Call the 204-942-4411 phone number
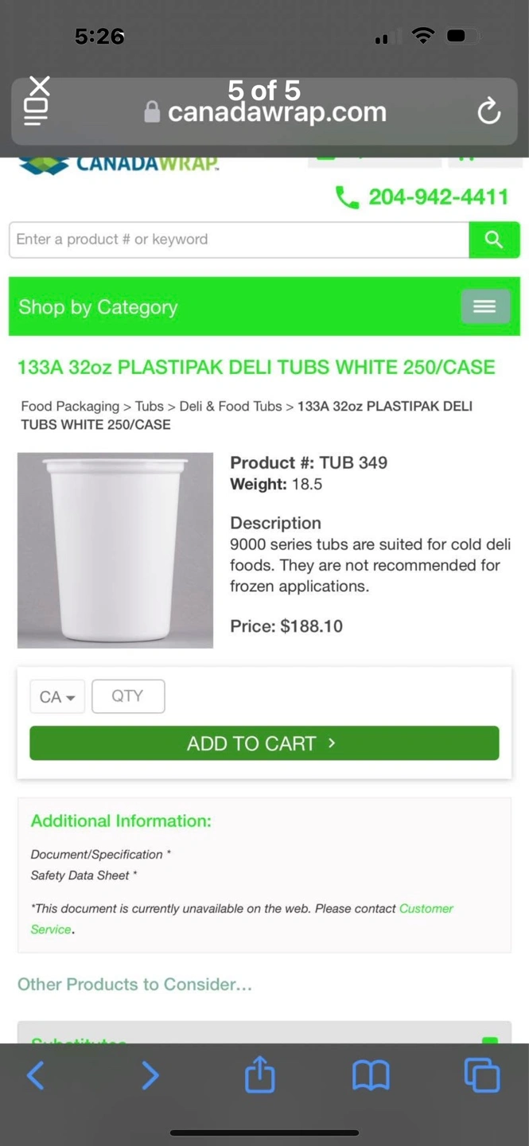 438,197
